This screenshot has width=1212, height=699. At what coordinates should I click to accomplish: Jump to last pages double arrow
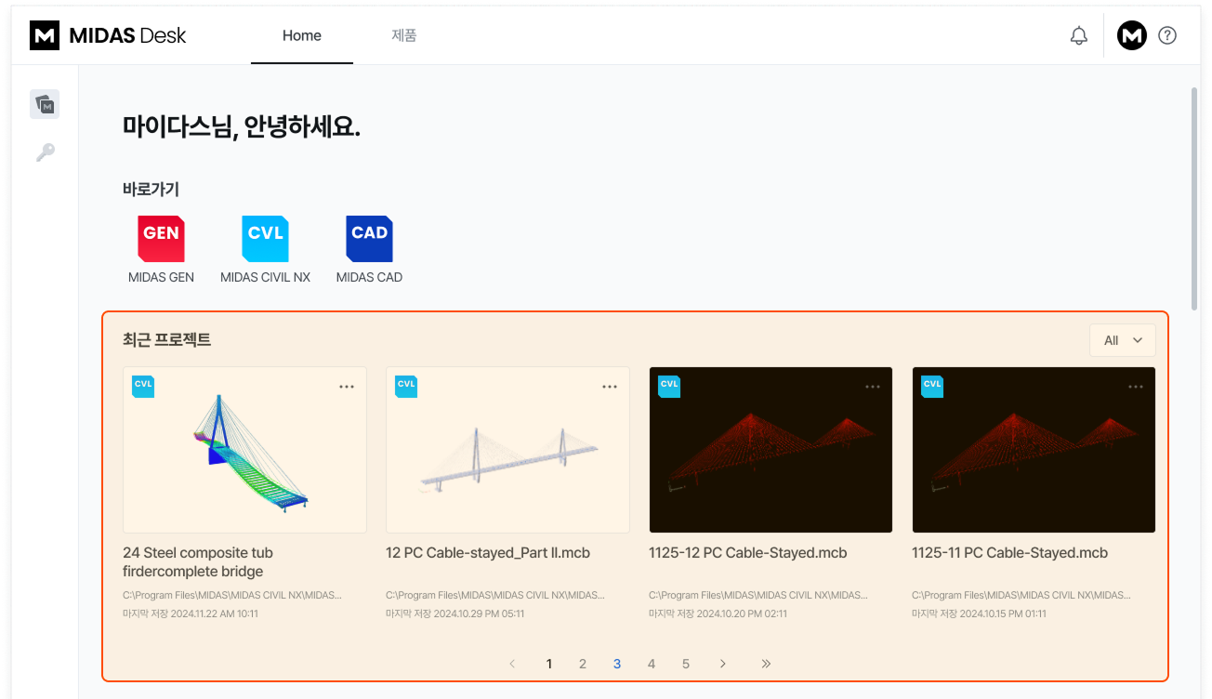766,664
